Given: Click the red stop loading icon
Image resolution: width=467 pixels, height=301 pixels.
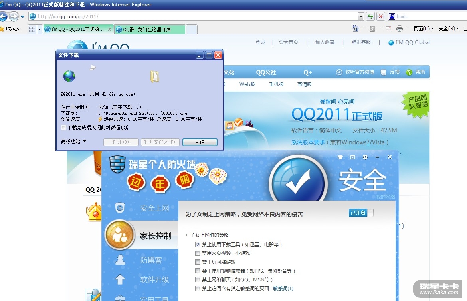Looking at the screenshot, I should coord(380,16).
